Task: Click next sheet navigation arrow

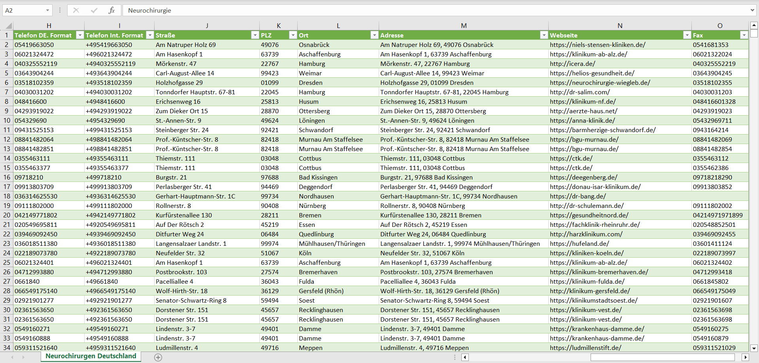Action: (23, 357)
